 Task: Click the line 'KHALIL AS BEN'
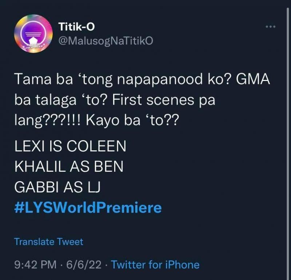pos(69,167)
